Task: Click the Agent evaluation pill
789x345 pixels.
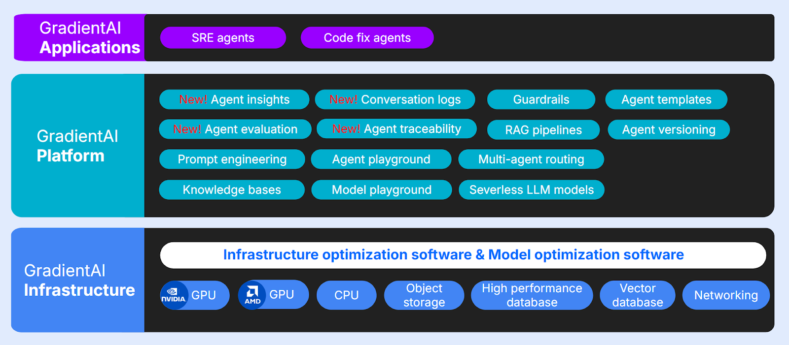Action: point(235,129)
